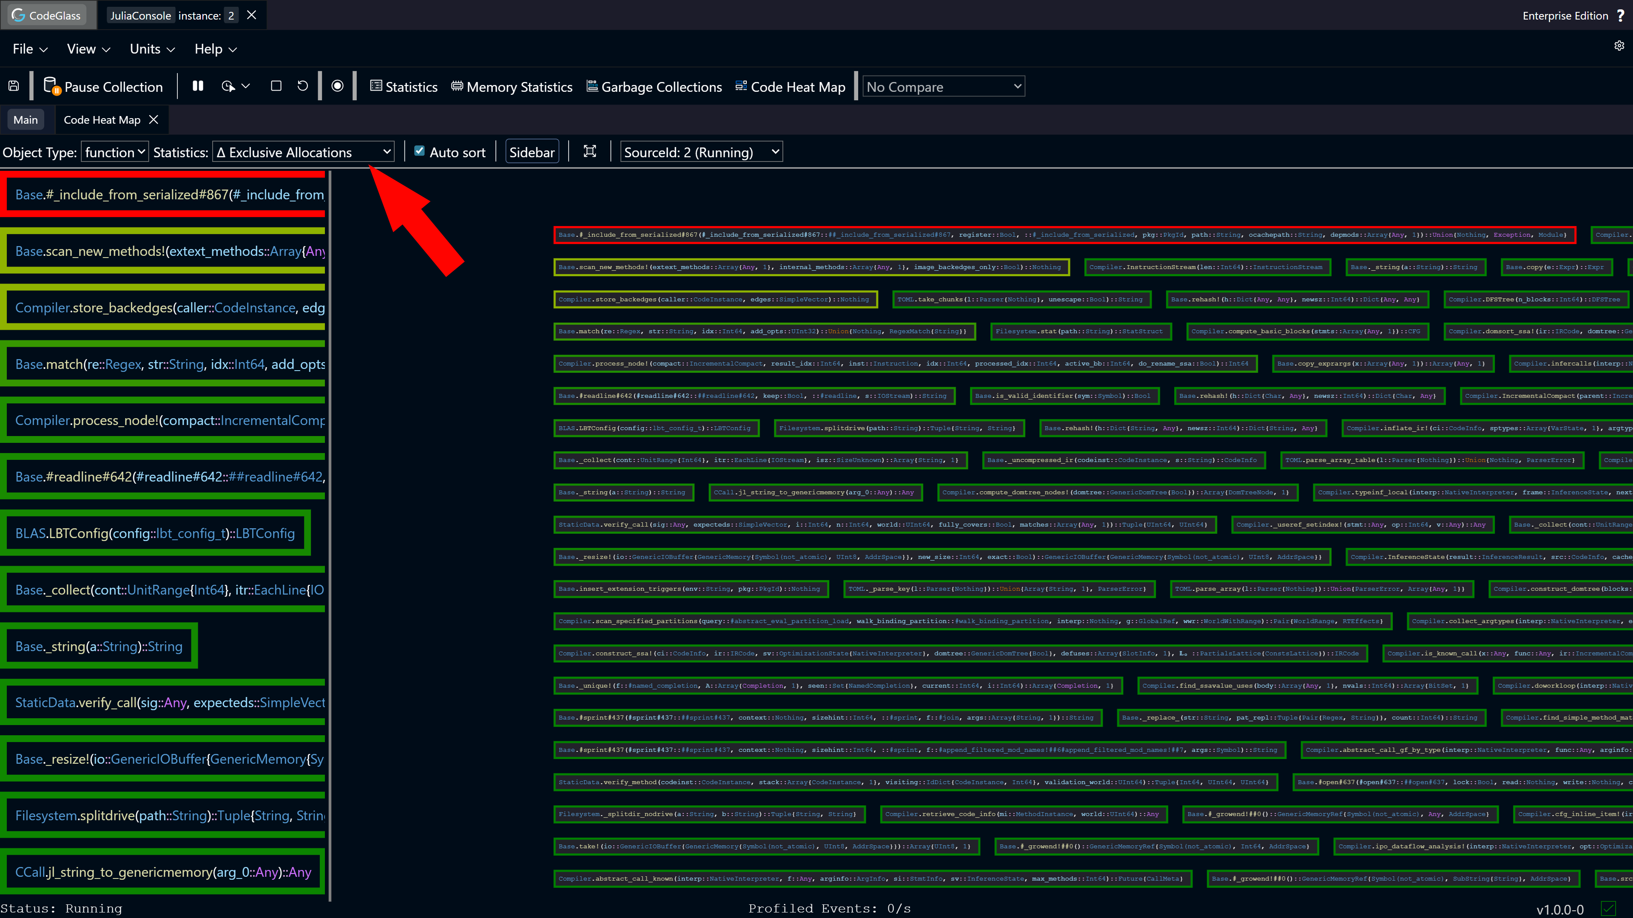The image size is (1633, 918).
Task: Open the Code Heat Map view
Action: pos(791,87)
